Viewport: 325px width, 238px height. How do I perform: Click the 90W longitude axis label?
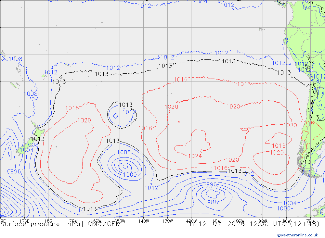point(263,221)
